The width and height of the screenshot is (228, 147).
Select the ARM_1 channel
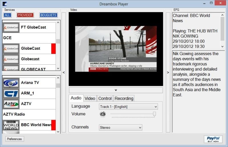[x=29, y=94]
